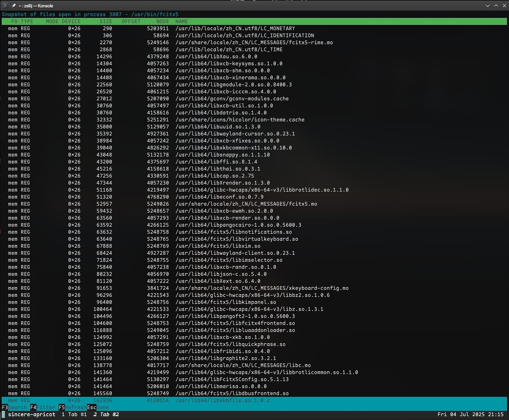Viewport: 509px width, 420px height.
Task: Click the SIZE column header
Action: (105, 21)
